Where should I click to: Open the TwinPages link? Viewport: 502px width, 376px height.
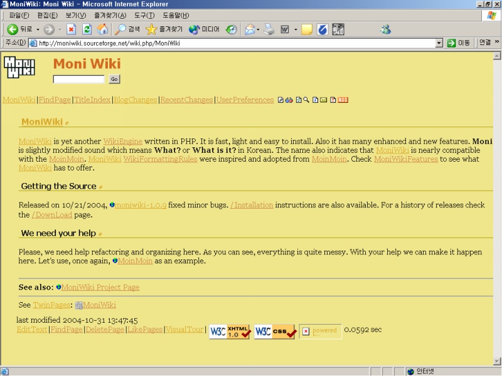click(x=51, y=305)
